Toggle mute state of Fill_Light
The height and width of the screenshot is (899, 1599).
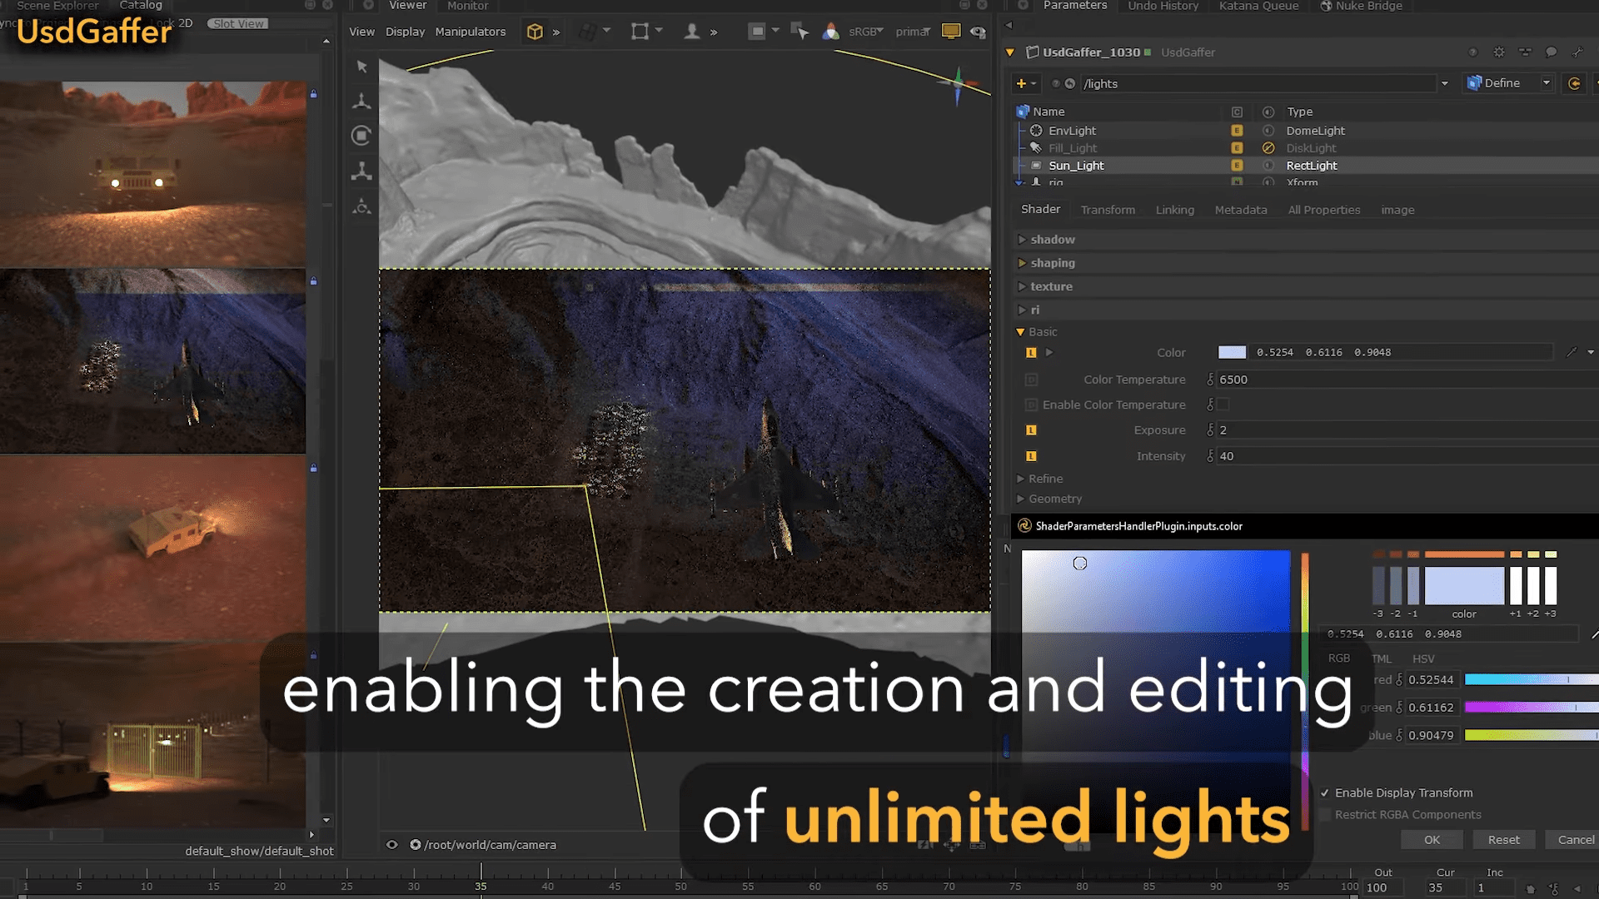pyautogui.click(x=1268, y=148)
